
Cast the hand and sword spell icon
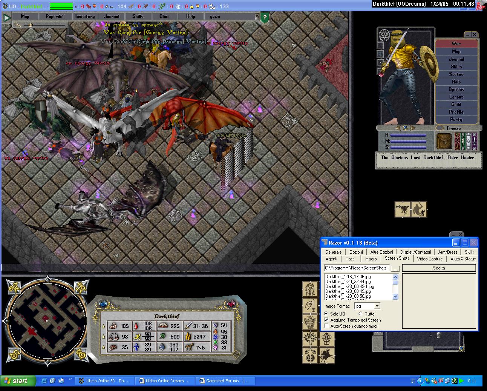pos(311,306)
